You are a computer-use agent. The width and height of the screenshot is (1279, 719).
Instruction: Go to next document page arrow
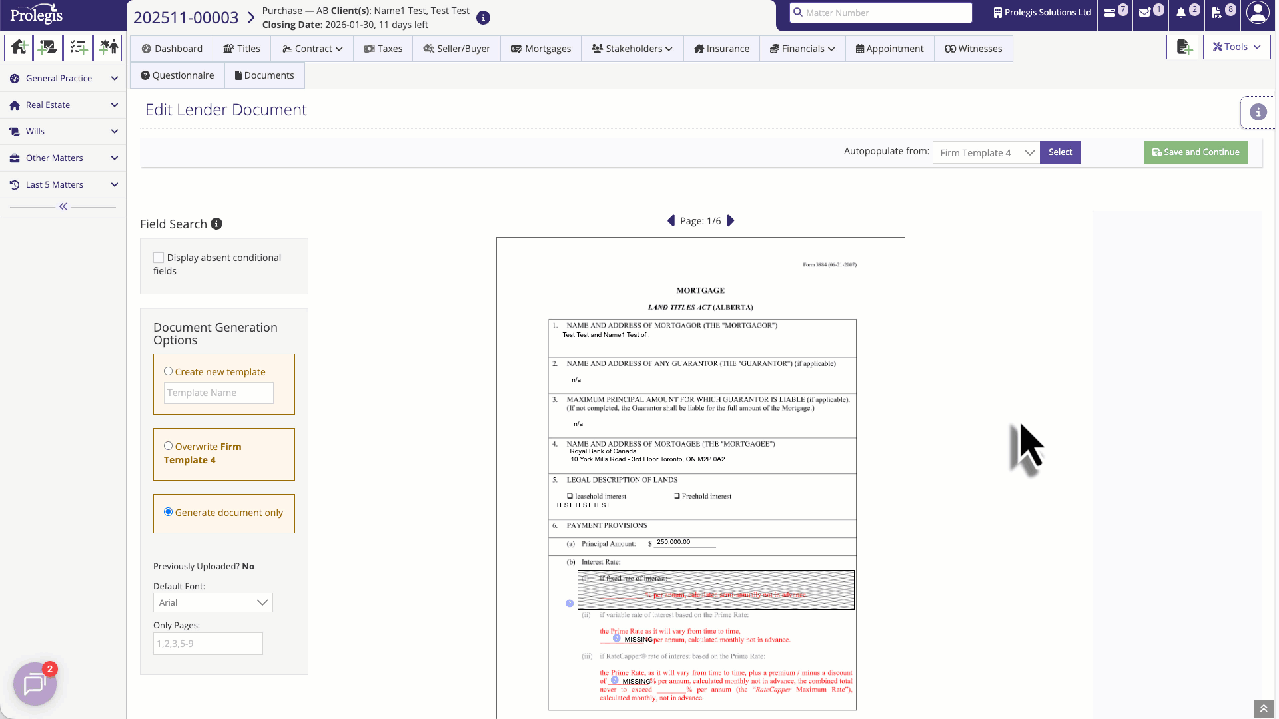[731, 221]
